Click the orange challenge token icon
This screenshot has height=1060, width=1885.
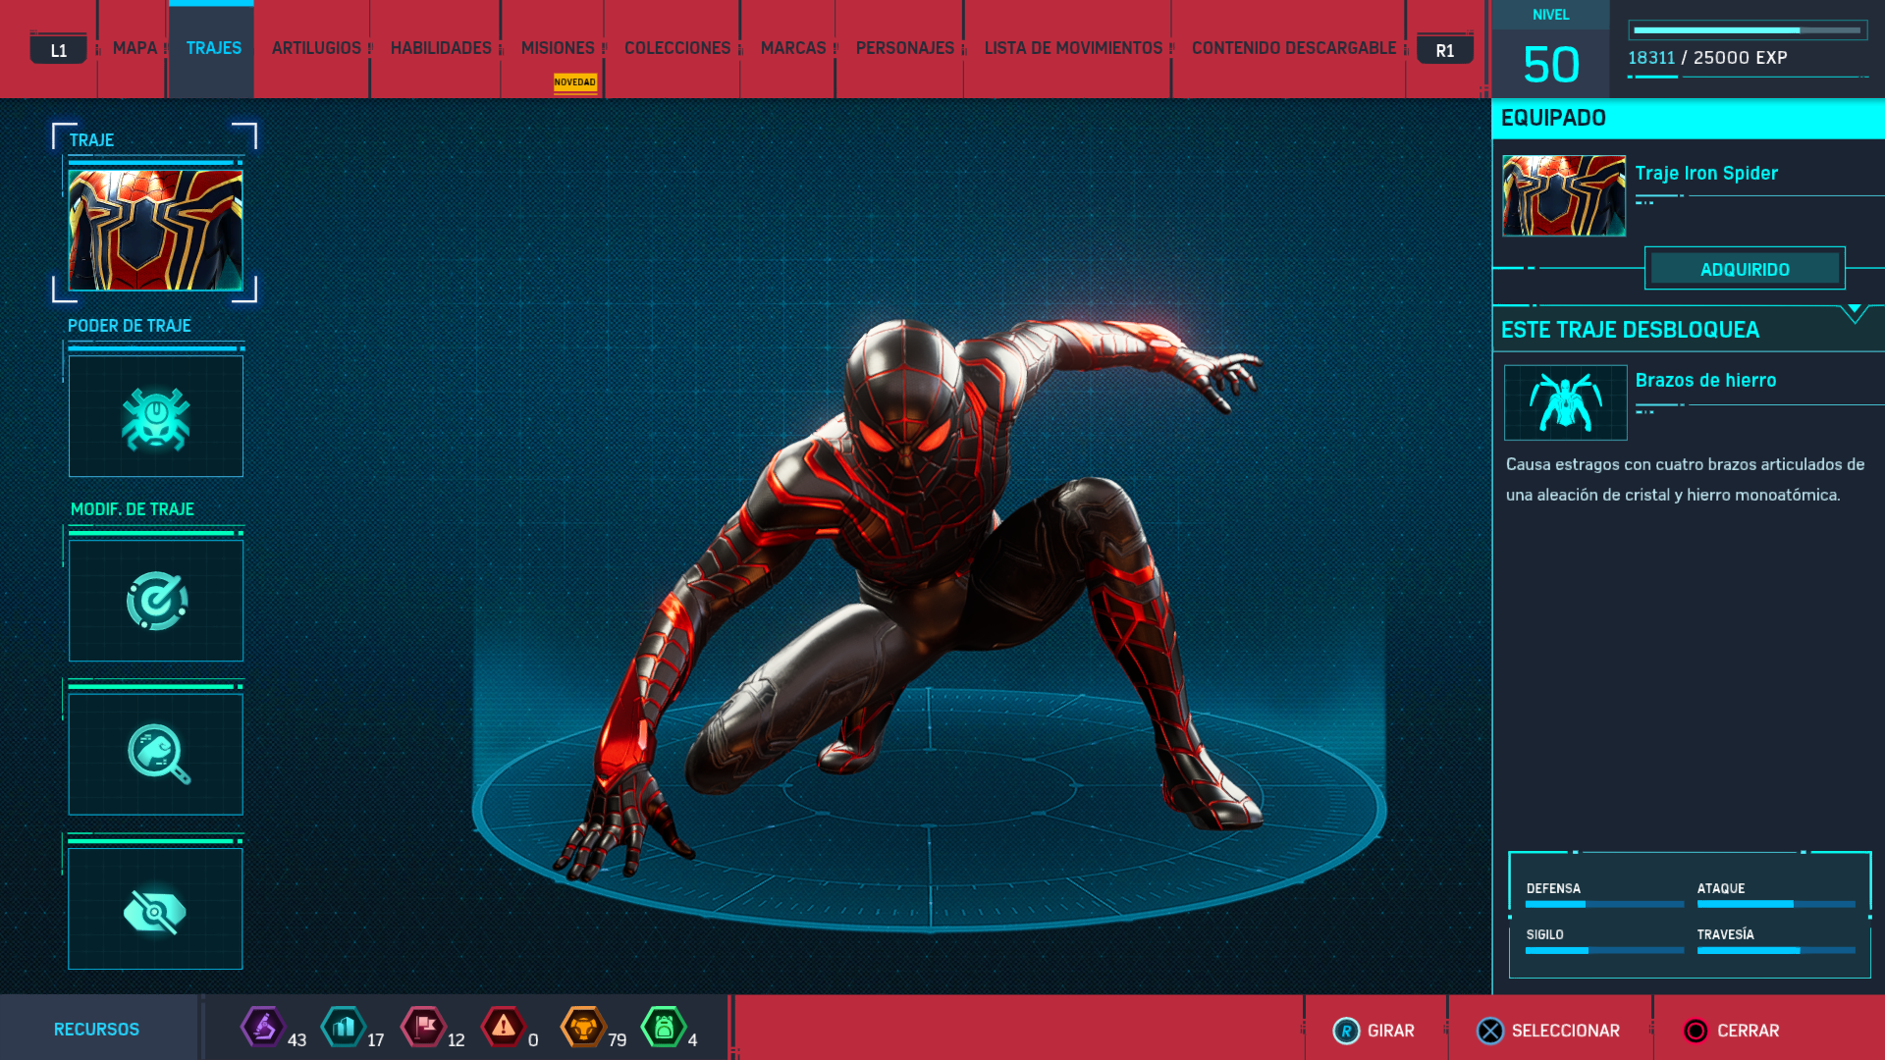(x=583, y=1028)
